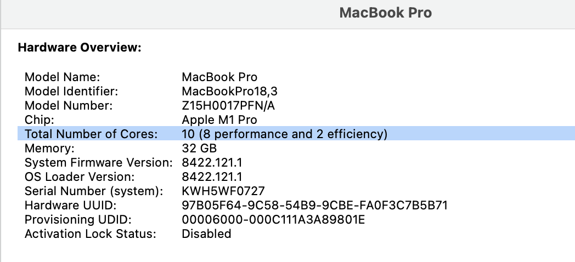Select the serial number KWH5WF0727

tap(223, 191)
